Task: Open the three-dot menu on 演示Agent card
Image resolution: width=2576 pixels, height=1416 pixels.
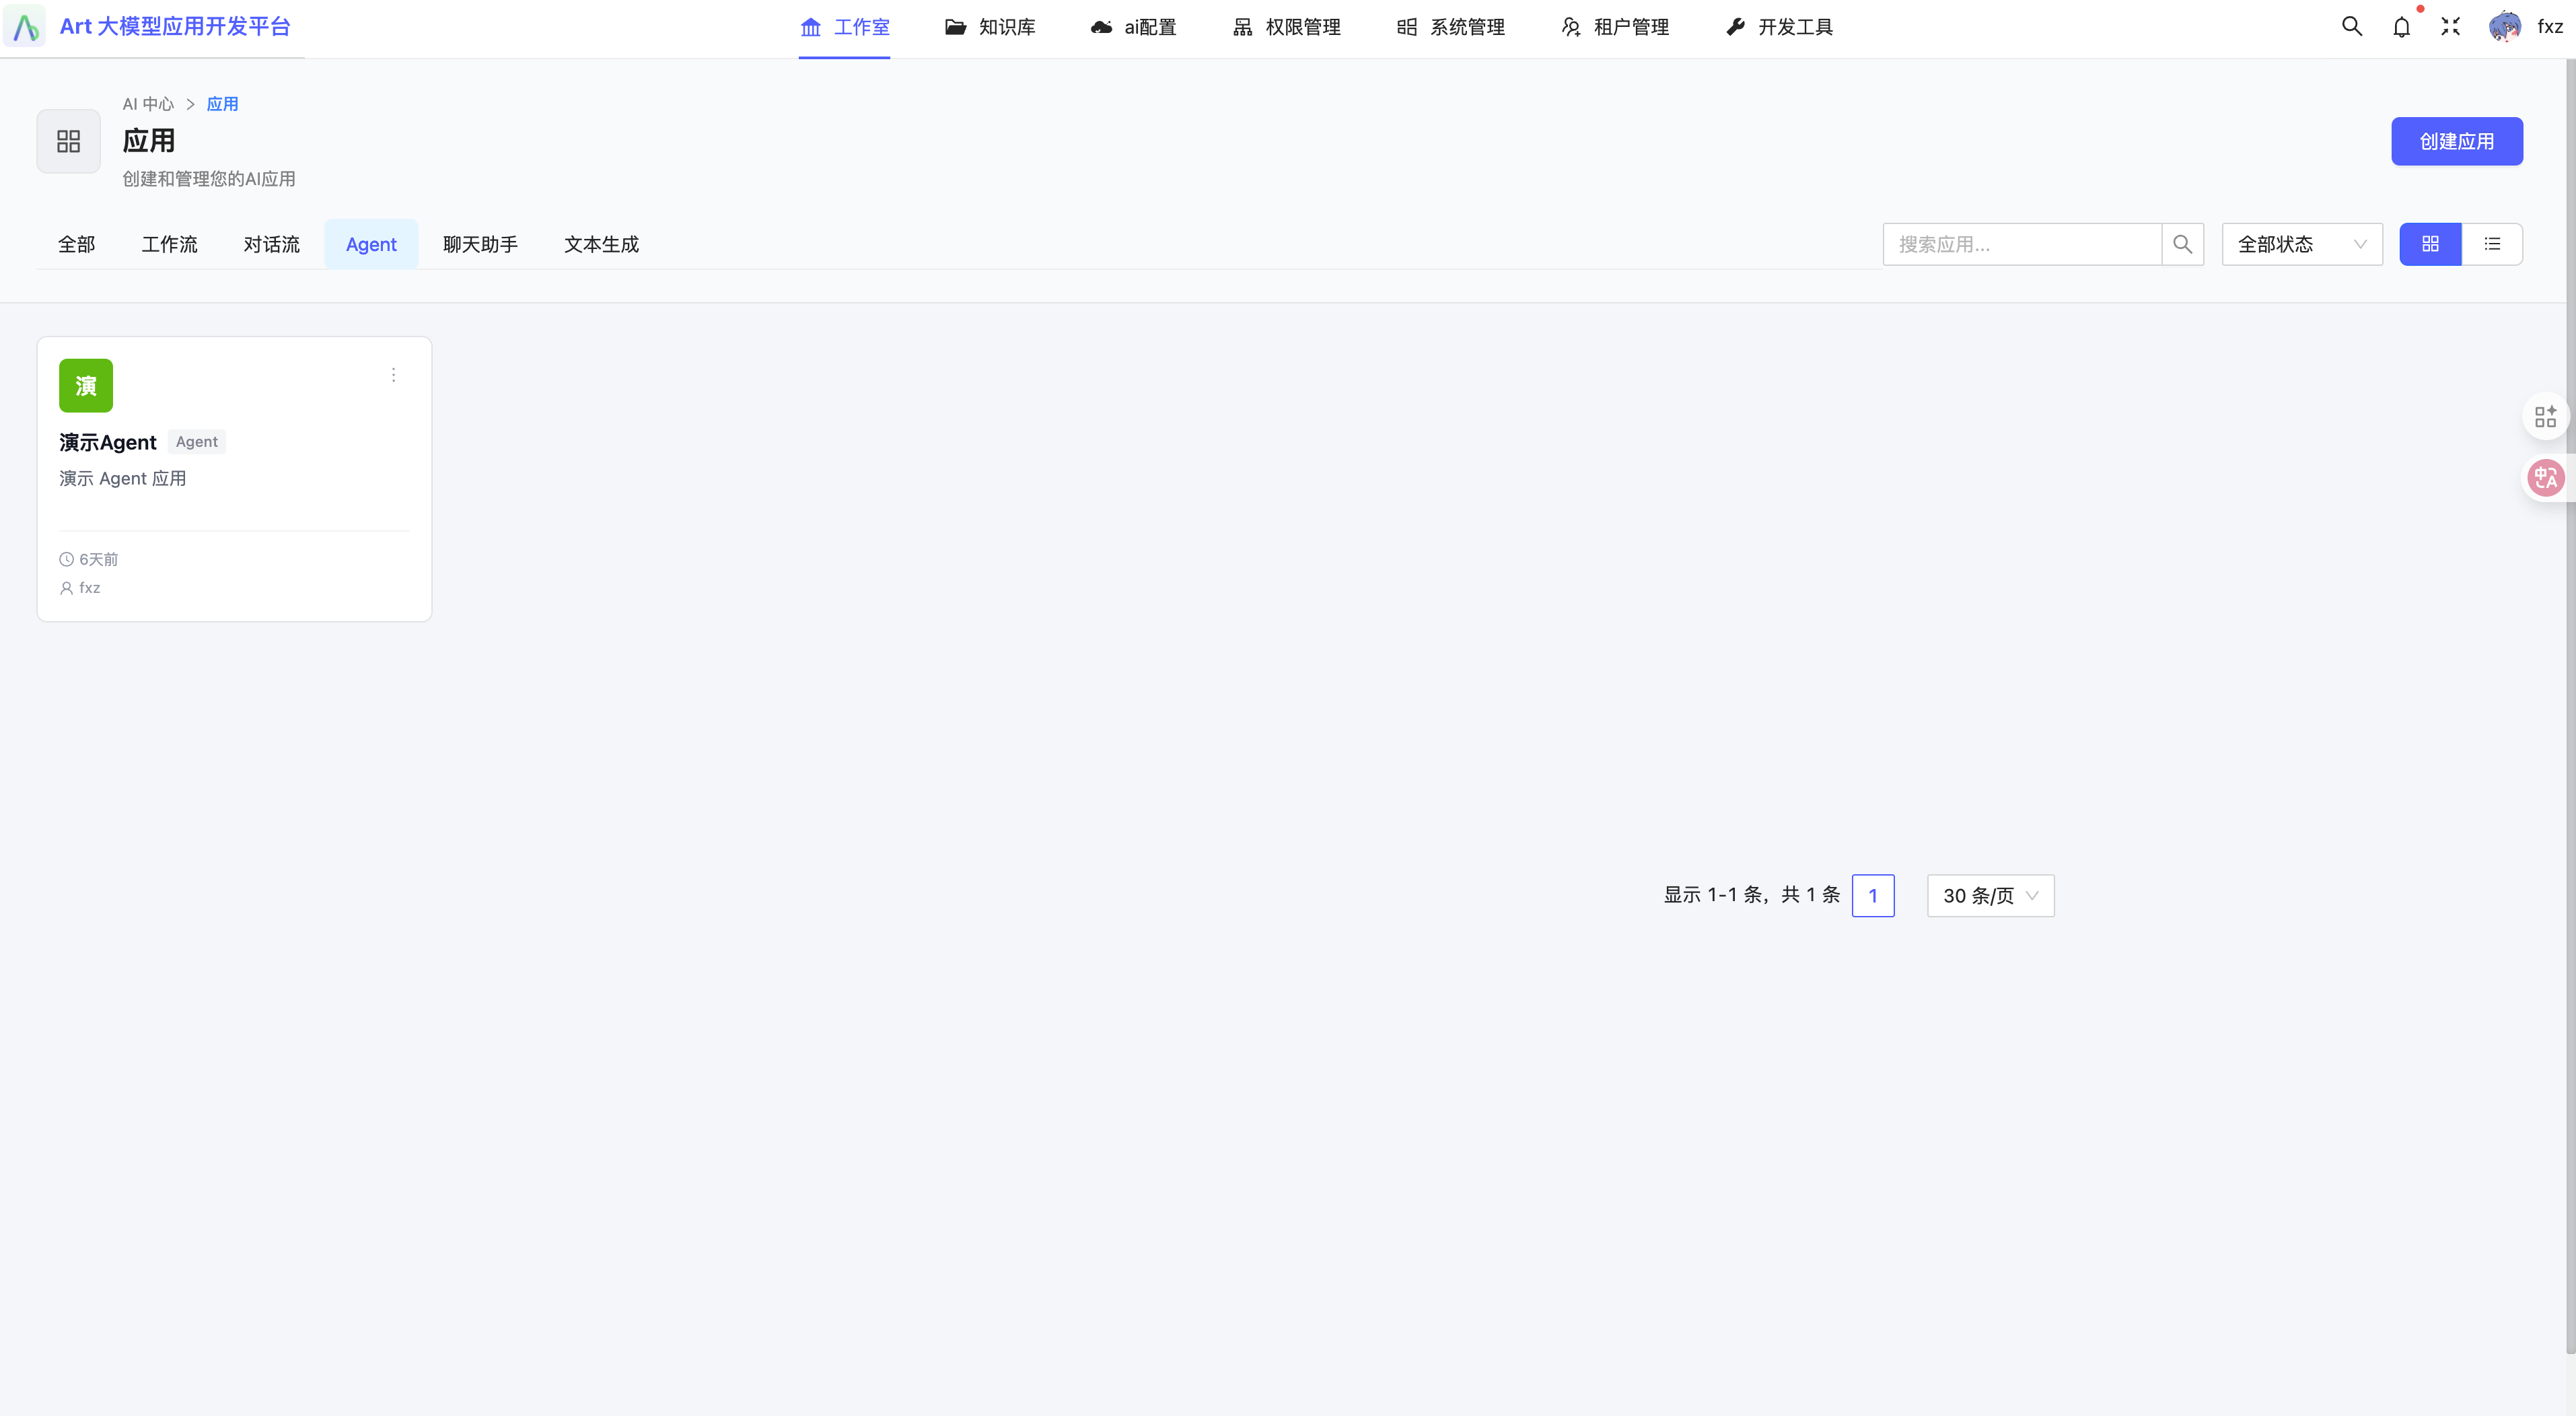Action: (393, 375)
